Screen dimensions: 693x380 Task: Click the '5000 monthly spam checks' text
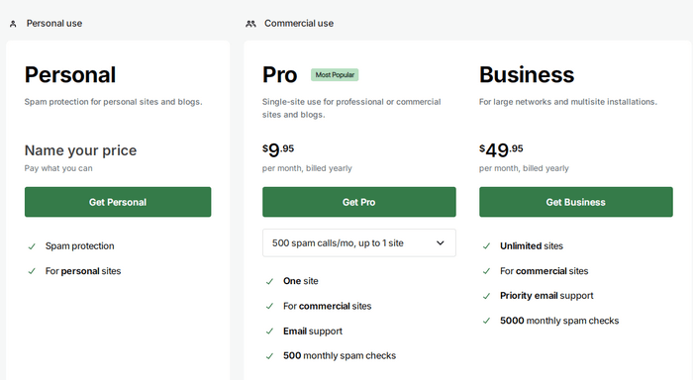pos(559,321)
